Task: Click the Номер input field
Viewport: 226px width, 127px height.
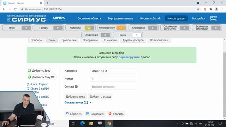Action: pyautogui.click(x=113, y=79)
